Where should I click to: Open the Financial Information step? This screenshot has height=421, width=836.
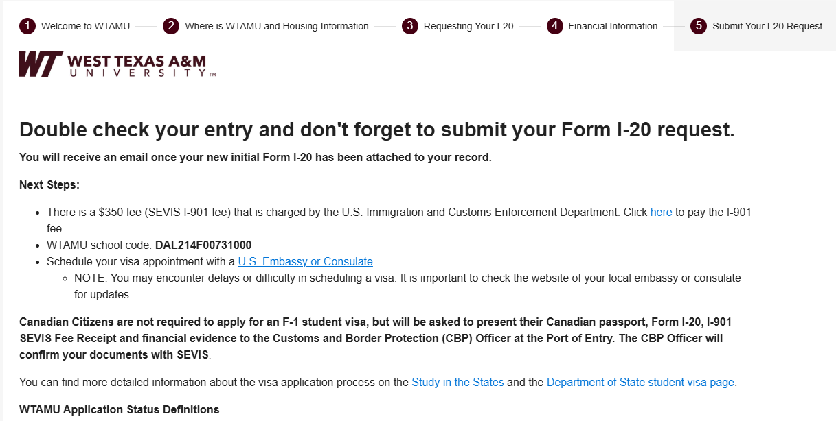tap(613, 26)
